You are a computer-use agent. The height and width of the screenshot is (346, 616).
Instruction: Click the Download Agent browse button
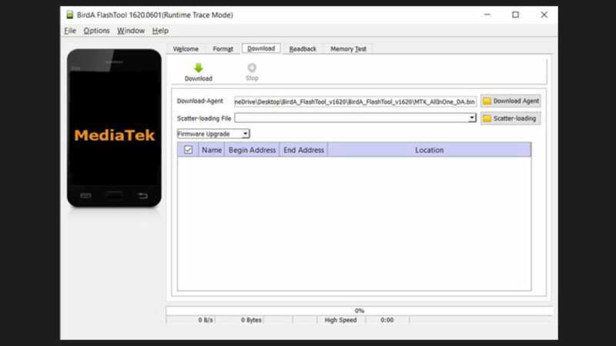coord(511,101)
